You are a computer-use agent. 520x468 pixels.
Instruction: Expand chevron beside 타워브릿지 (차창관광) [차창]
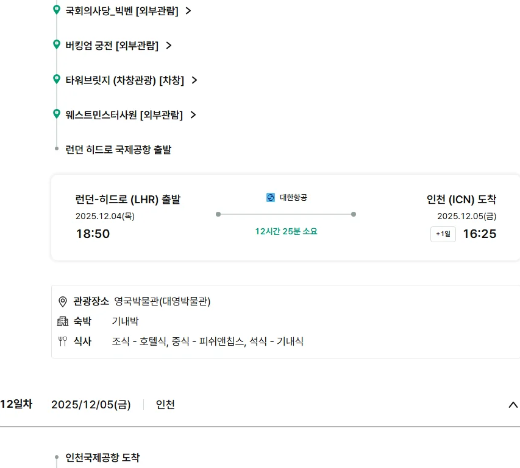[194, 80]
